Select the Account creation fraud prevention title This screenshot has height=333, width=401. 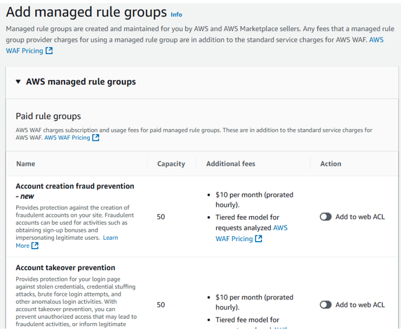click(75, 191)
